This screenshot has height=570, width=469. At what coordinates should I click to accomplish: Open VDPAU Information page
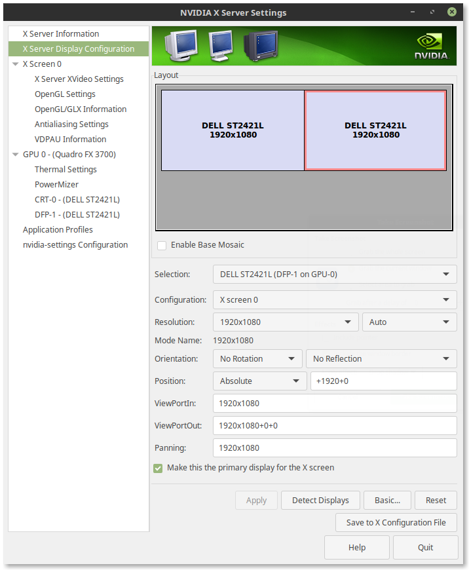coord(70,140)
